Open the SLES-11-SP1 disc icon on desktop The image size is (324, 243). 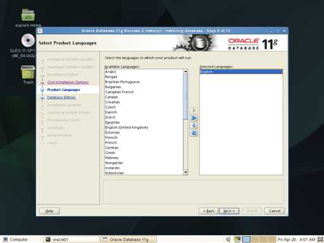28,40
